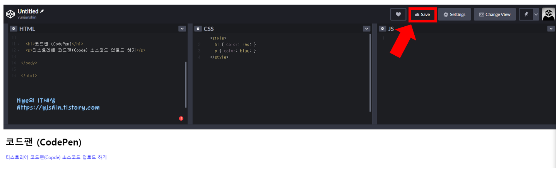Open the user avatar menu
Screen dimensions: 559x171
coord(549,14)
